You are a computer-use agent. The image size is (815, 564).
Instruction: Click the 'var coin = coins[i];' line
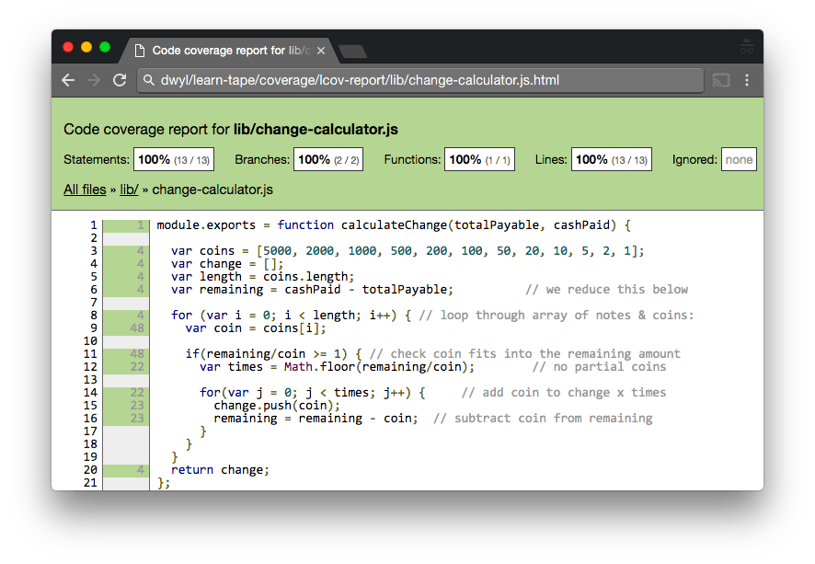coord(256,328)
